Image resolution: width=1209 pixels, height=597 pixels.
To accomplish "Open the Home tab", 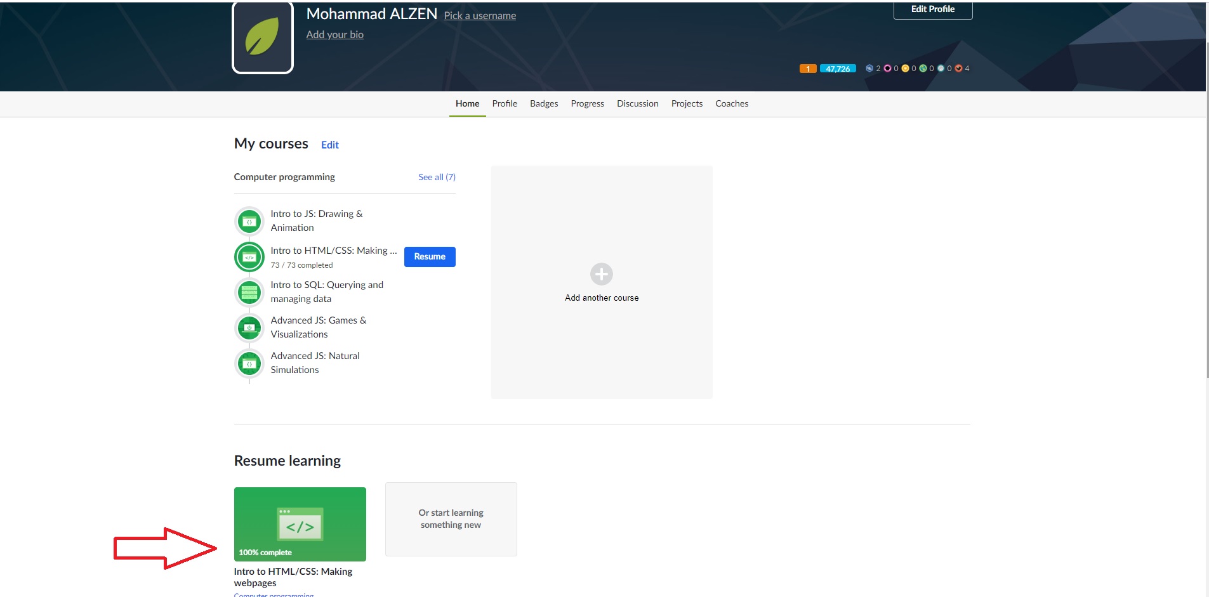I will pyautogui.click(x=468, y=103).
